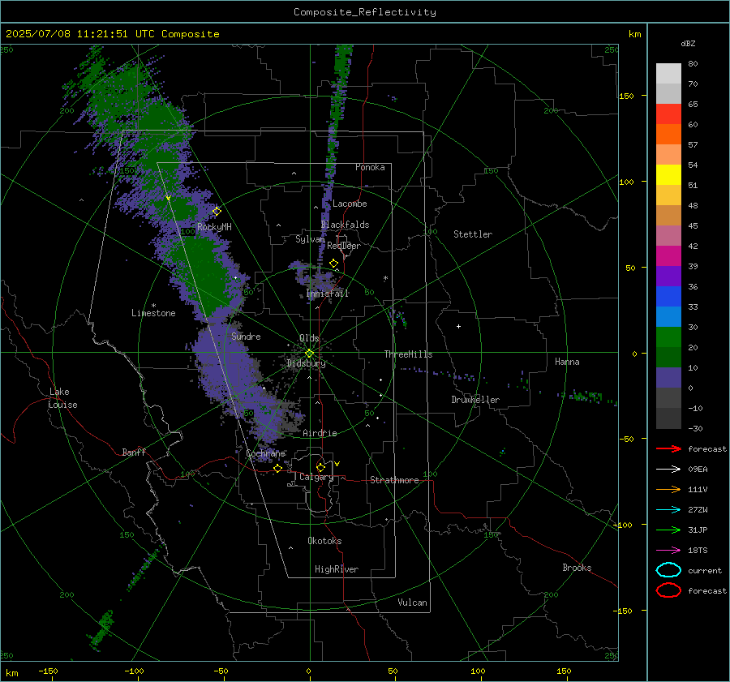730x682 pixels.
Task: Click the red forecast ellipse legend icon
Action: point(668,590)
